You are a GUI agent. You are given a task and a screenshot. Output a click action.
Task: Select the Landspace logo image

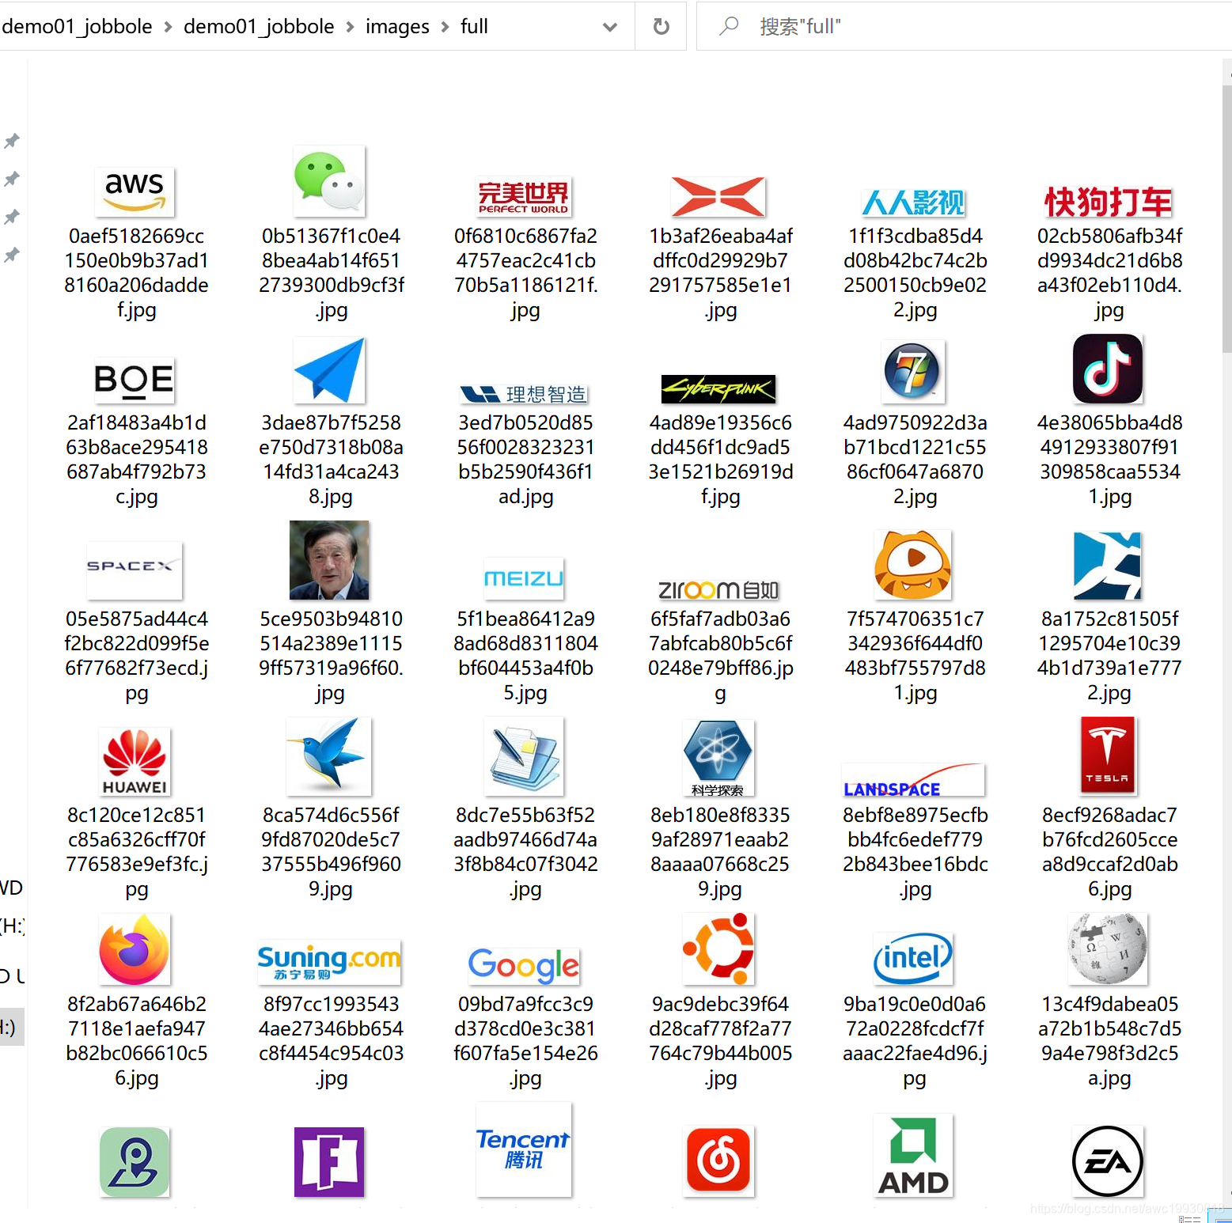coord(913,780)
